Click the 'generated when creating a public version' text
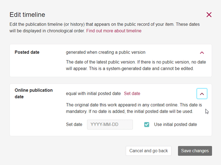This screenshot has width=221, height=165. coord(106,52)
